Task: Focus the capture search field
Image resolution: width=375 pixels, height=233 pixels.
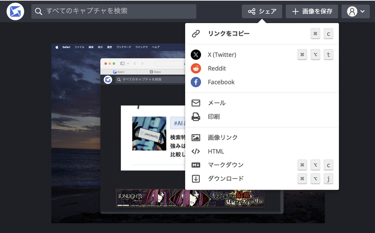Action: point(114,11)
